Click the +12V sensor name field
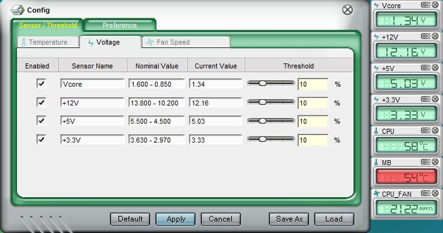Screen dimensions: 443x233 tap(92, 103)
